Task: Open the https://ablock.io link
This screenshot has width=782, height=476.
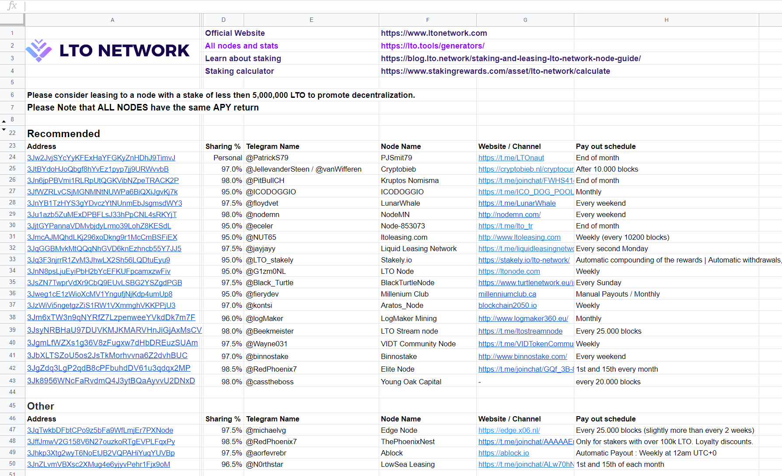Action: click(x=504, y=453)
